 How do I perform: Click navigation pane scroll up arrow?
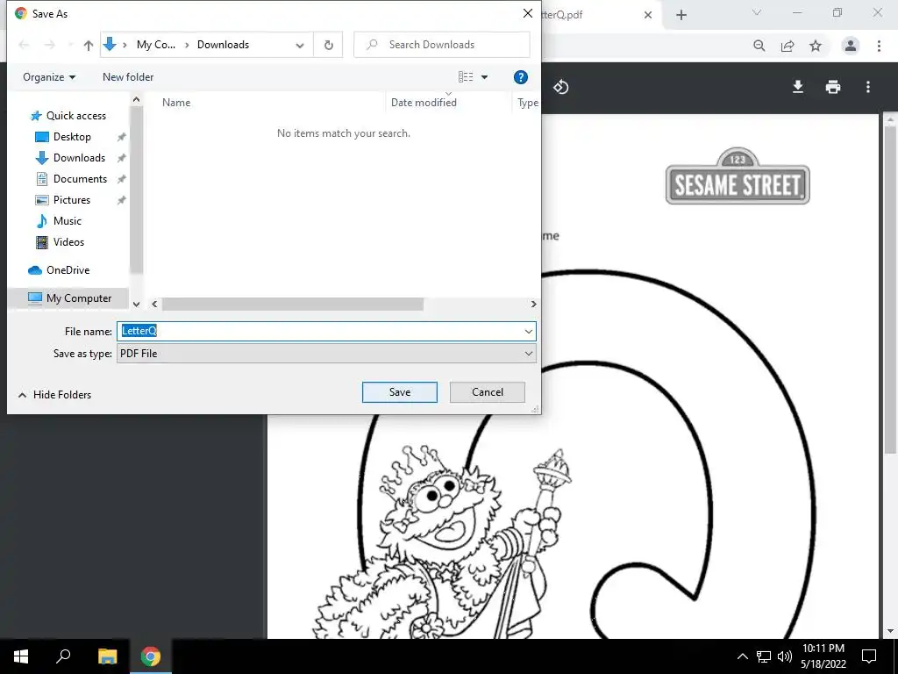tap(136, 100)
